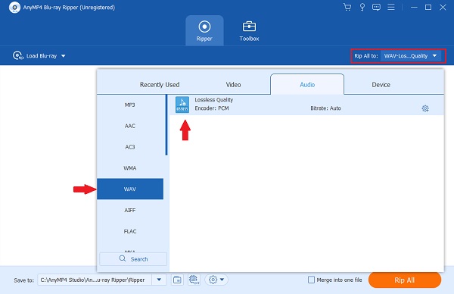
Task: Click the Rip All button
Action: (x=405, y=280)
